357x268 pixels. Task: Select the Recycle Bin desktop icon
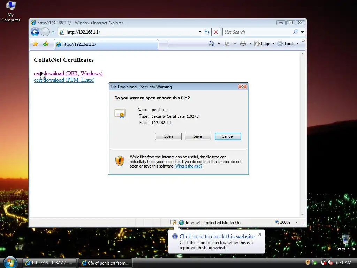pyautogui.click(x=345, y=243)
